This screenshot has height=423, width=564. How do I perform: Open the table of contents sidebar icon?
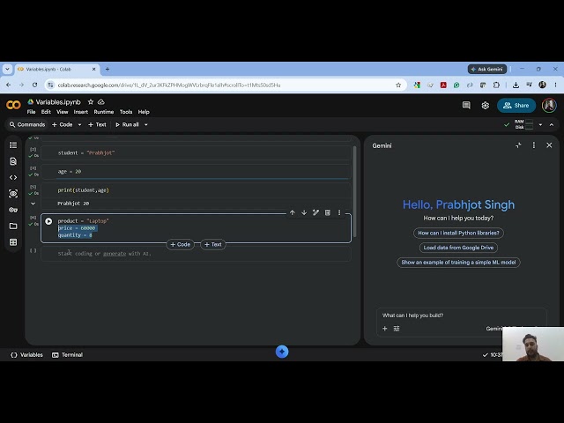(x=13, y=145)
